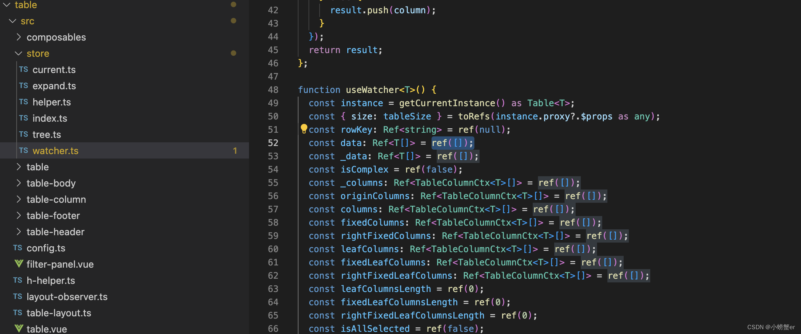The image size is (801, 334).
Task: Click the problem count badge on watcher.ts
Action: (235, 150)
